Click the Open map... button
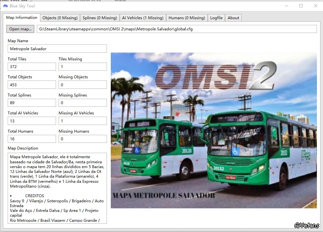Viewport: 323px width, 232px height. [20, 29]
